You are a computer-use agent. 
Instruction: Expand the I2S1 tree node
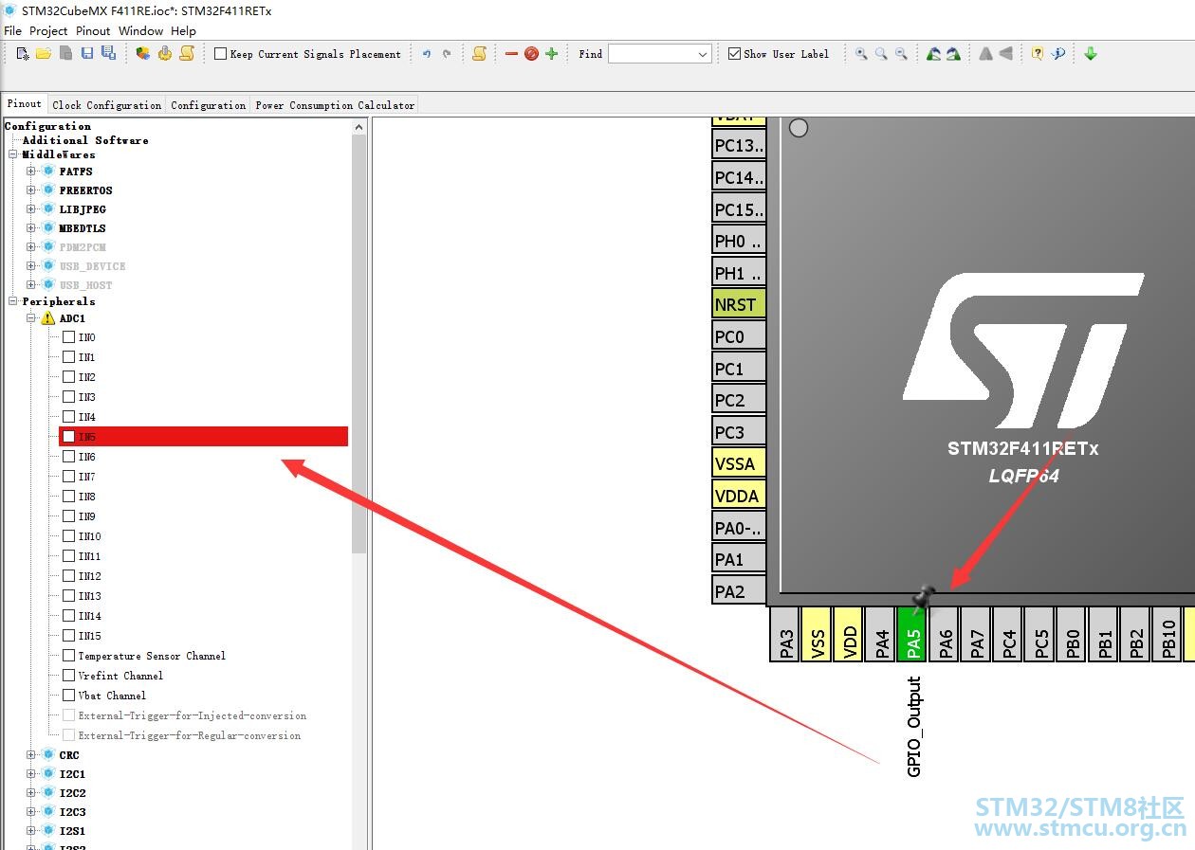pos(31,831)
